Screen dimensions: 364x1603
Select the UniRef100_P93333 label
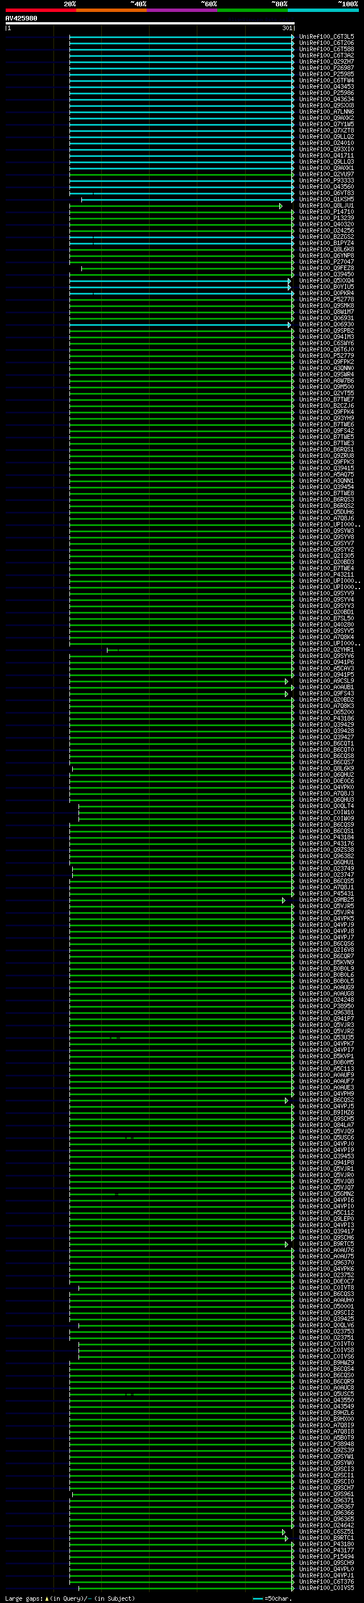[326, 180]
